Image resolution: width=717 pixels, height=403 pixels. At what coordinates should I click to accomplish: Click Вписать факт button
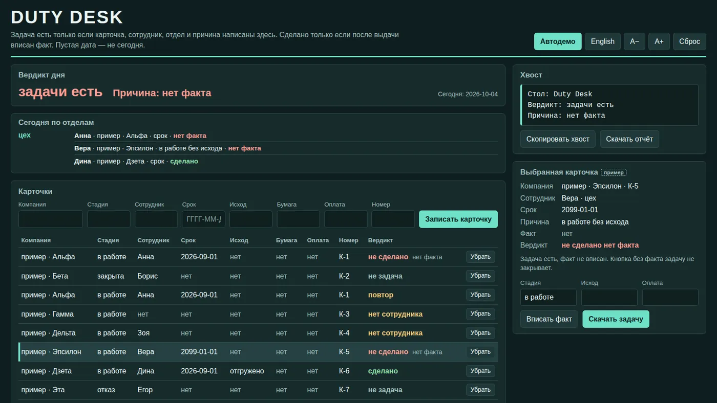coord(549,319)
